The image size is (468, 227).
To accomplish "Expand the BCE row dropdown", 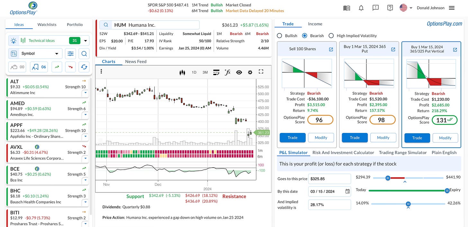I will [85, 180].
